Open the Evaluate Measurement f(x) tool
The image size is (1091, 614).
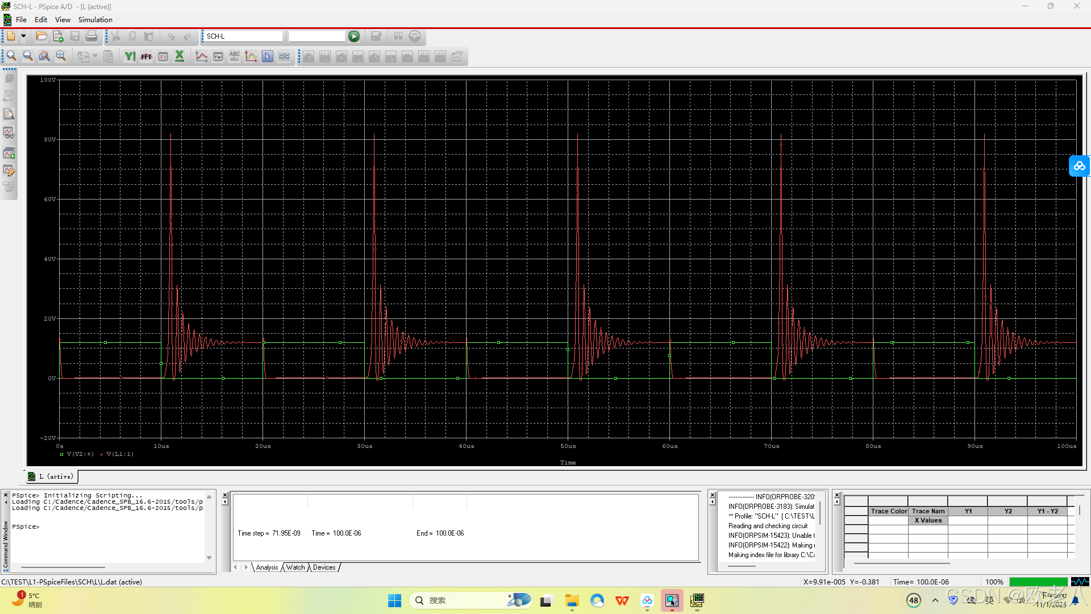[x=218, y=56]
